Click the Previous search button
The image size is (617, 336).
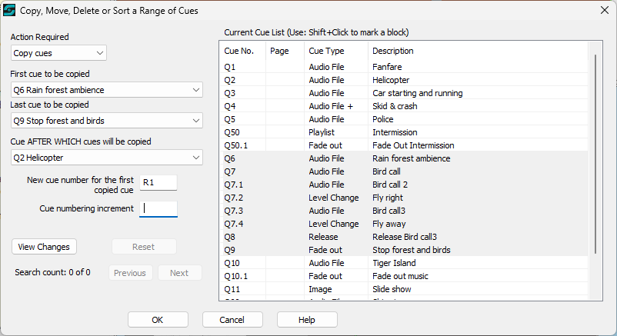130,273
